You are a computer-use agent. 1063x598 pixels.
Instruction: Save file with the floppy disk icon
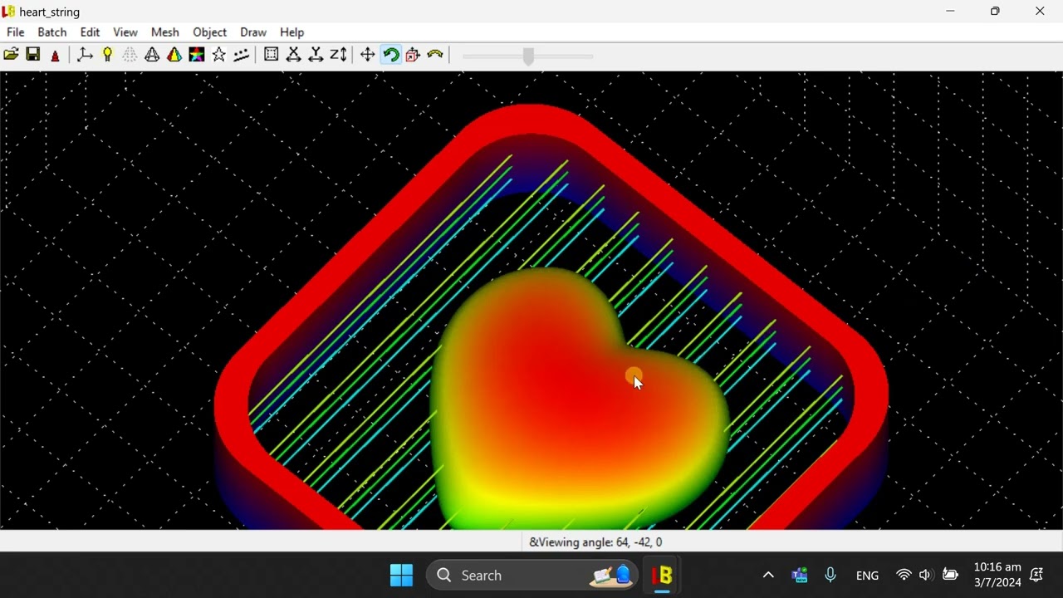click(33, 55)
